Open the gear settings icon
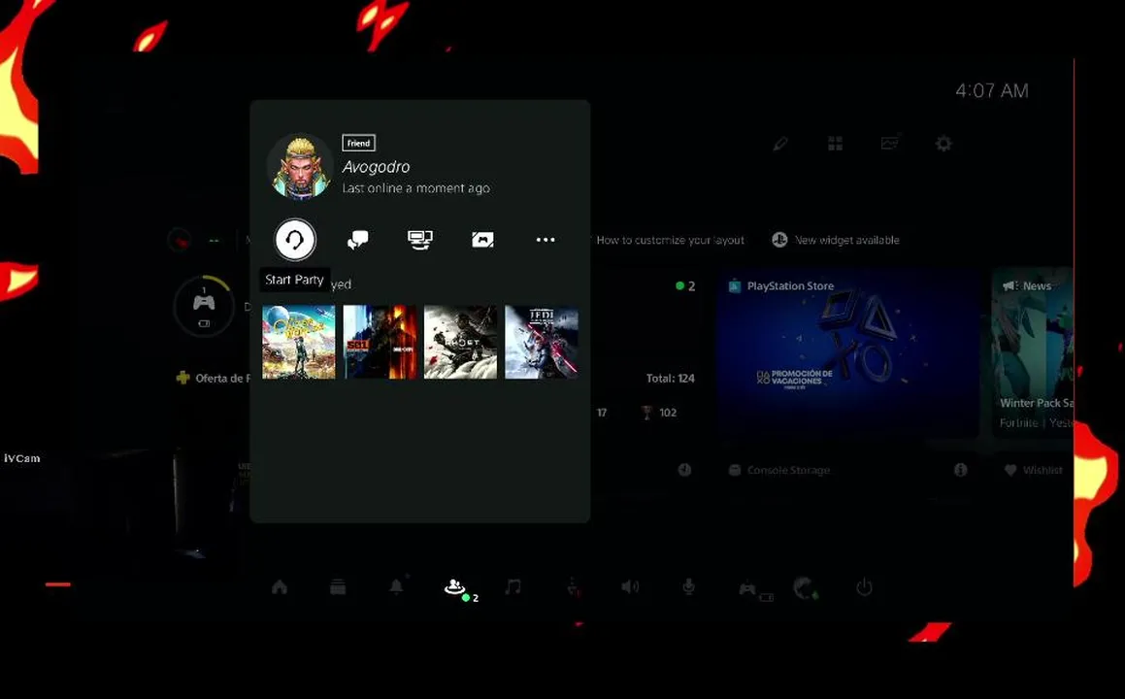This screenshot has width=1125, height=699. [x=943, y=144]
